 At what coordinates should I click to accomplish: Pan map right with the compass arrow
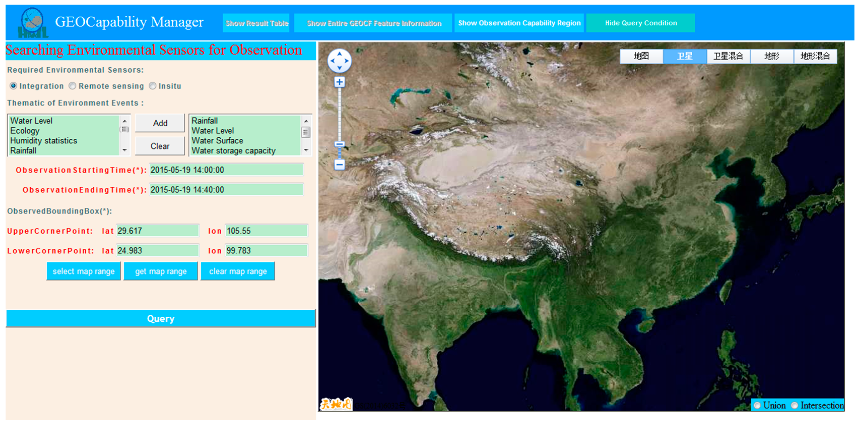click(x=347, y=61)
